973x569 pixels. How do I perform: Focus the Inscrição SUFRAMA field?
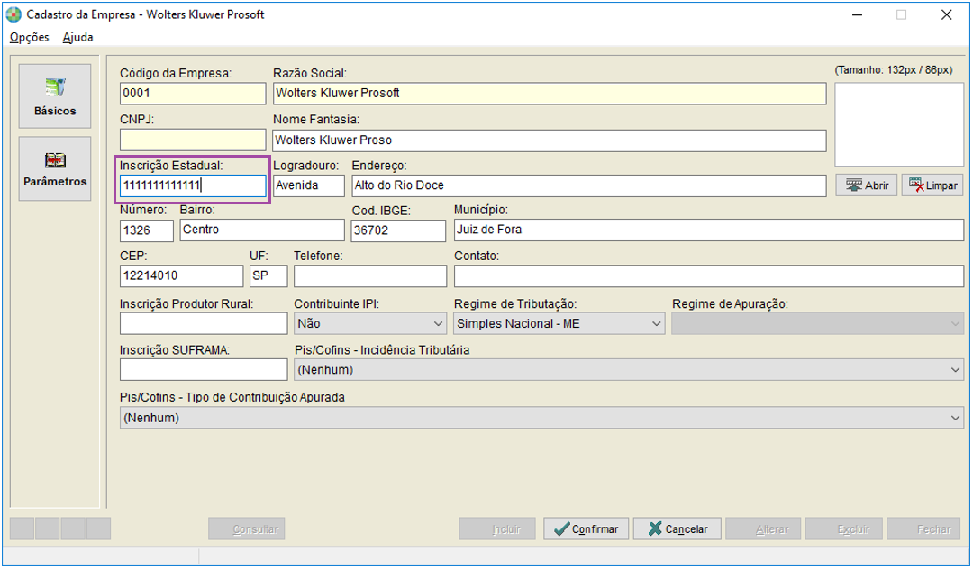click(x=203, y=370)
